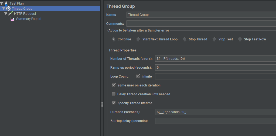Click the HTTP Request dropper icon
Image resolution: width=276 pixels, height=136 pixels.
point(11,14)
